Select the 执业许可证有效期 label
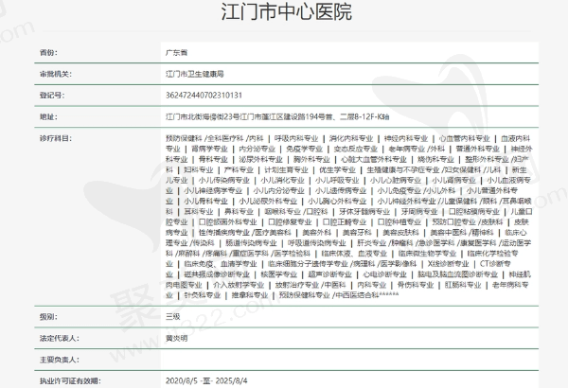568x388 pixels. point(70,380)
